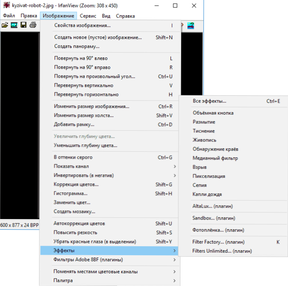The width and height of the screenshot is (288, 286).
Task: Apply the Размытие effect
Action: coord(233,122)
